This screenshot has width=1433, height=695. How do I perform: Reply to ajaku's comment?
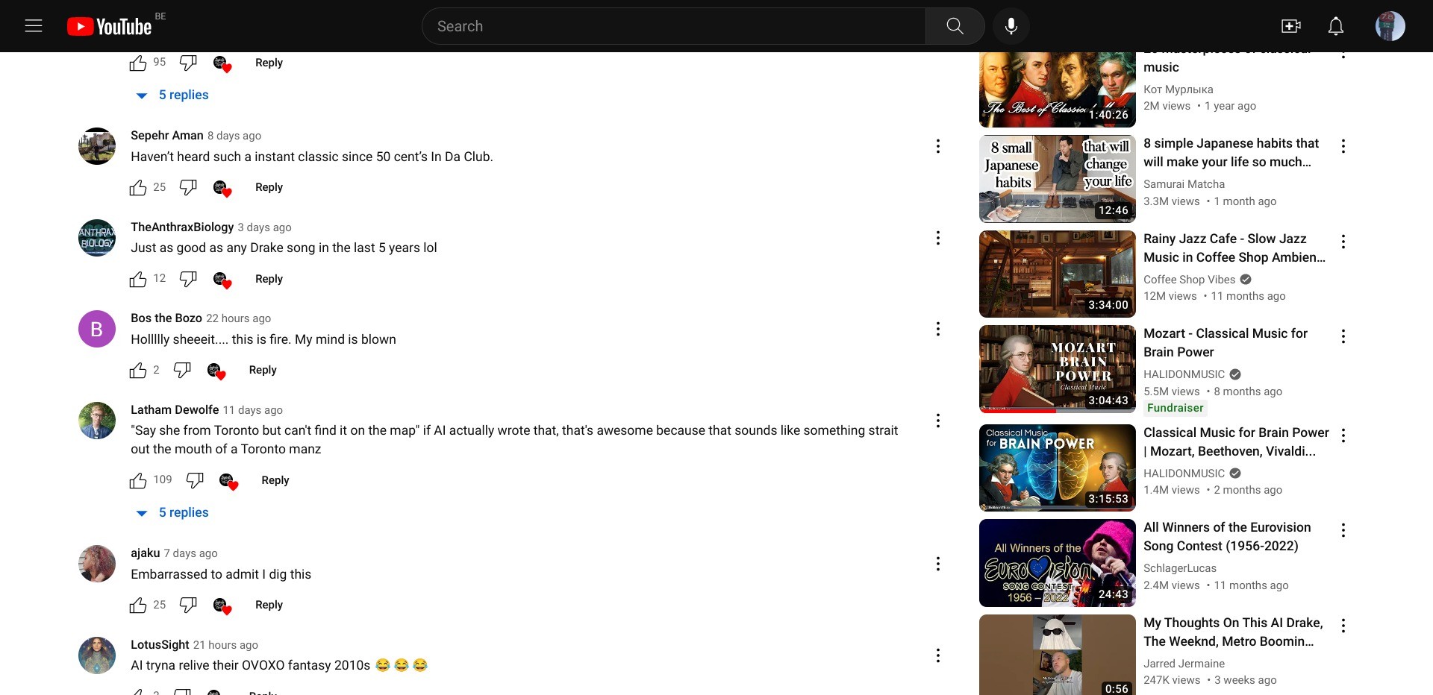coord(269,605)
